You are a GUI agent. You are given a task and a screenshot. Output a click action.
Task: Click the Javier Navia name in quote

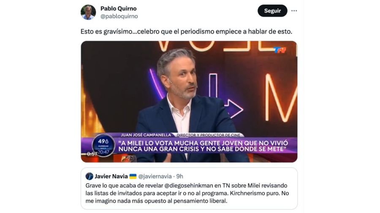click(111, 176)
